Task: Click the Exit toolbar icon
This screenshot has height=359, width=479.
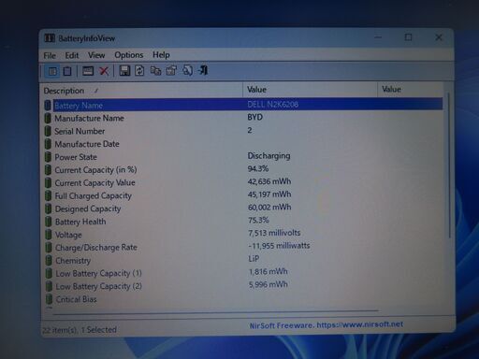Action: 203,71
